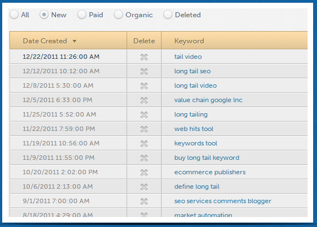317x227 pixels.
Task: Toggle sort arrow next to Date Created
Action: point(74,41)
